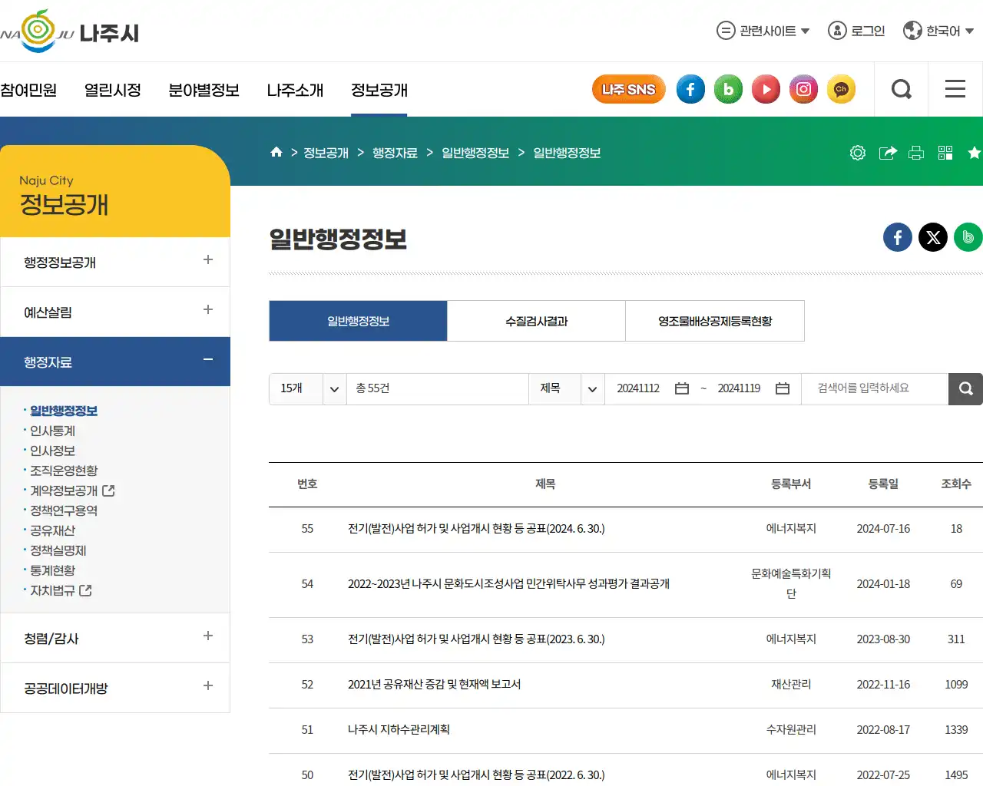Open the hamburger full menu
The width and height of the screenshot is (983, 786).
click(x=955, y=89)
